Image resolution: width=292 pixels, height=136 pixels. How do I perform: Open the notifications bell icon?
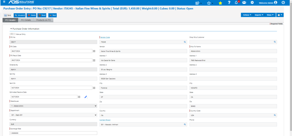(236, 3)
